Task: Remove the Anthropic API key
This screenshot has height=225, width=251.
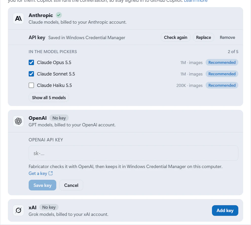Action: click(227, 37)
